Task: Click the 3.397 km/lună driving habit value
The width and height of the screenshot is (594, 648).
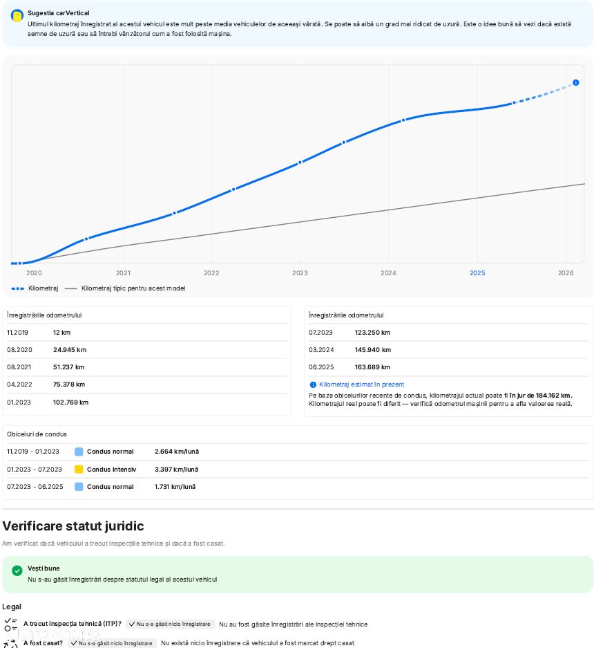Action: point(176,470)
